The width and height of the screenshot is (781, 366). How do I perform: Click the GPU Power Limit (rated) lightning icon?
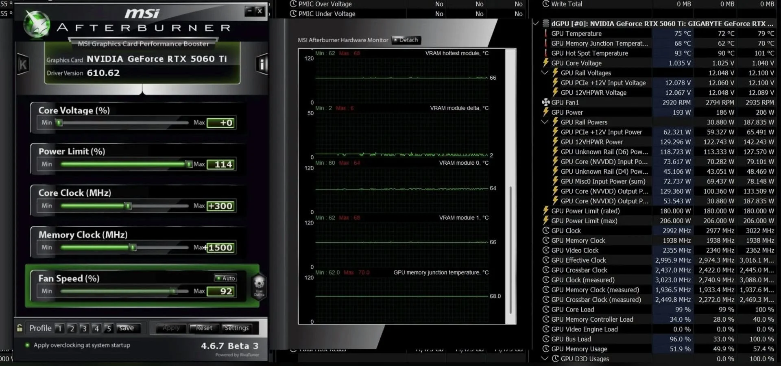546,211
